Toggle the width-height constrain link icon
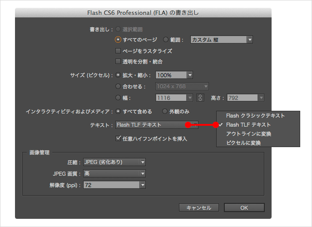This screenshot has width=312, height=227. pos(200,98)
